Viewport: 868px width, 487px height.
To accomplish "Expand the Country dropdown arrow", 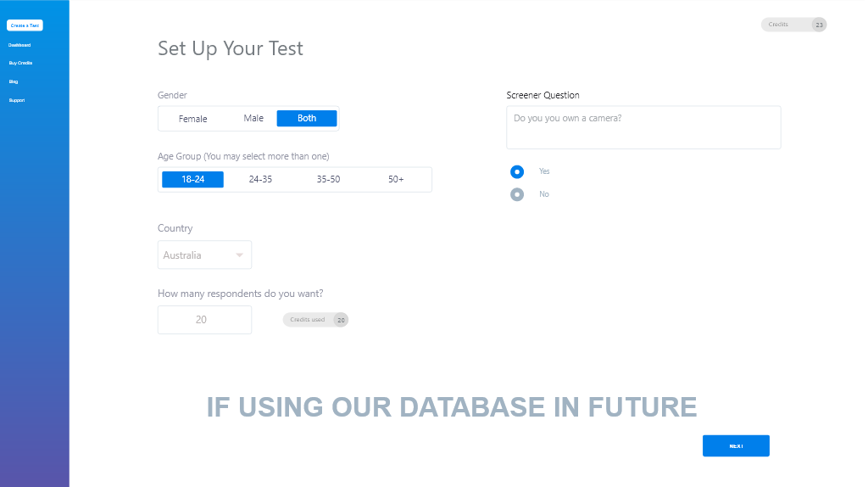I will 240,255.
